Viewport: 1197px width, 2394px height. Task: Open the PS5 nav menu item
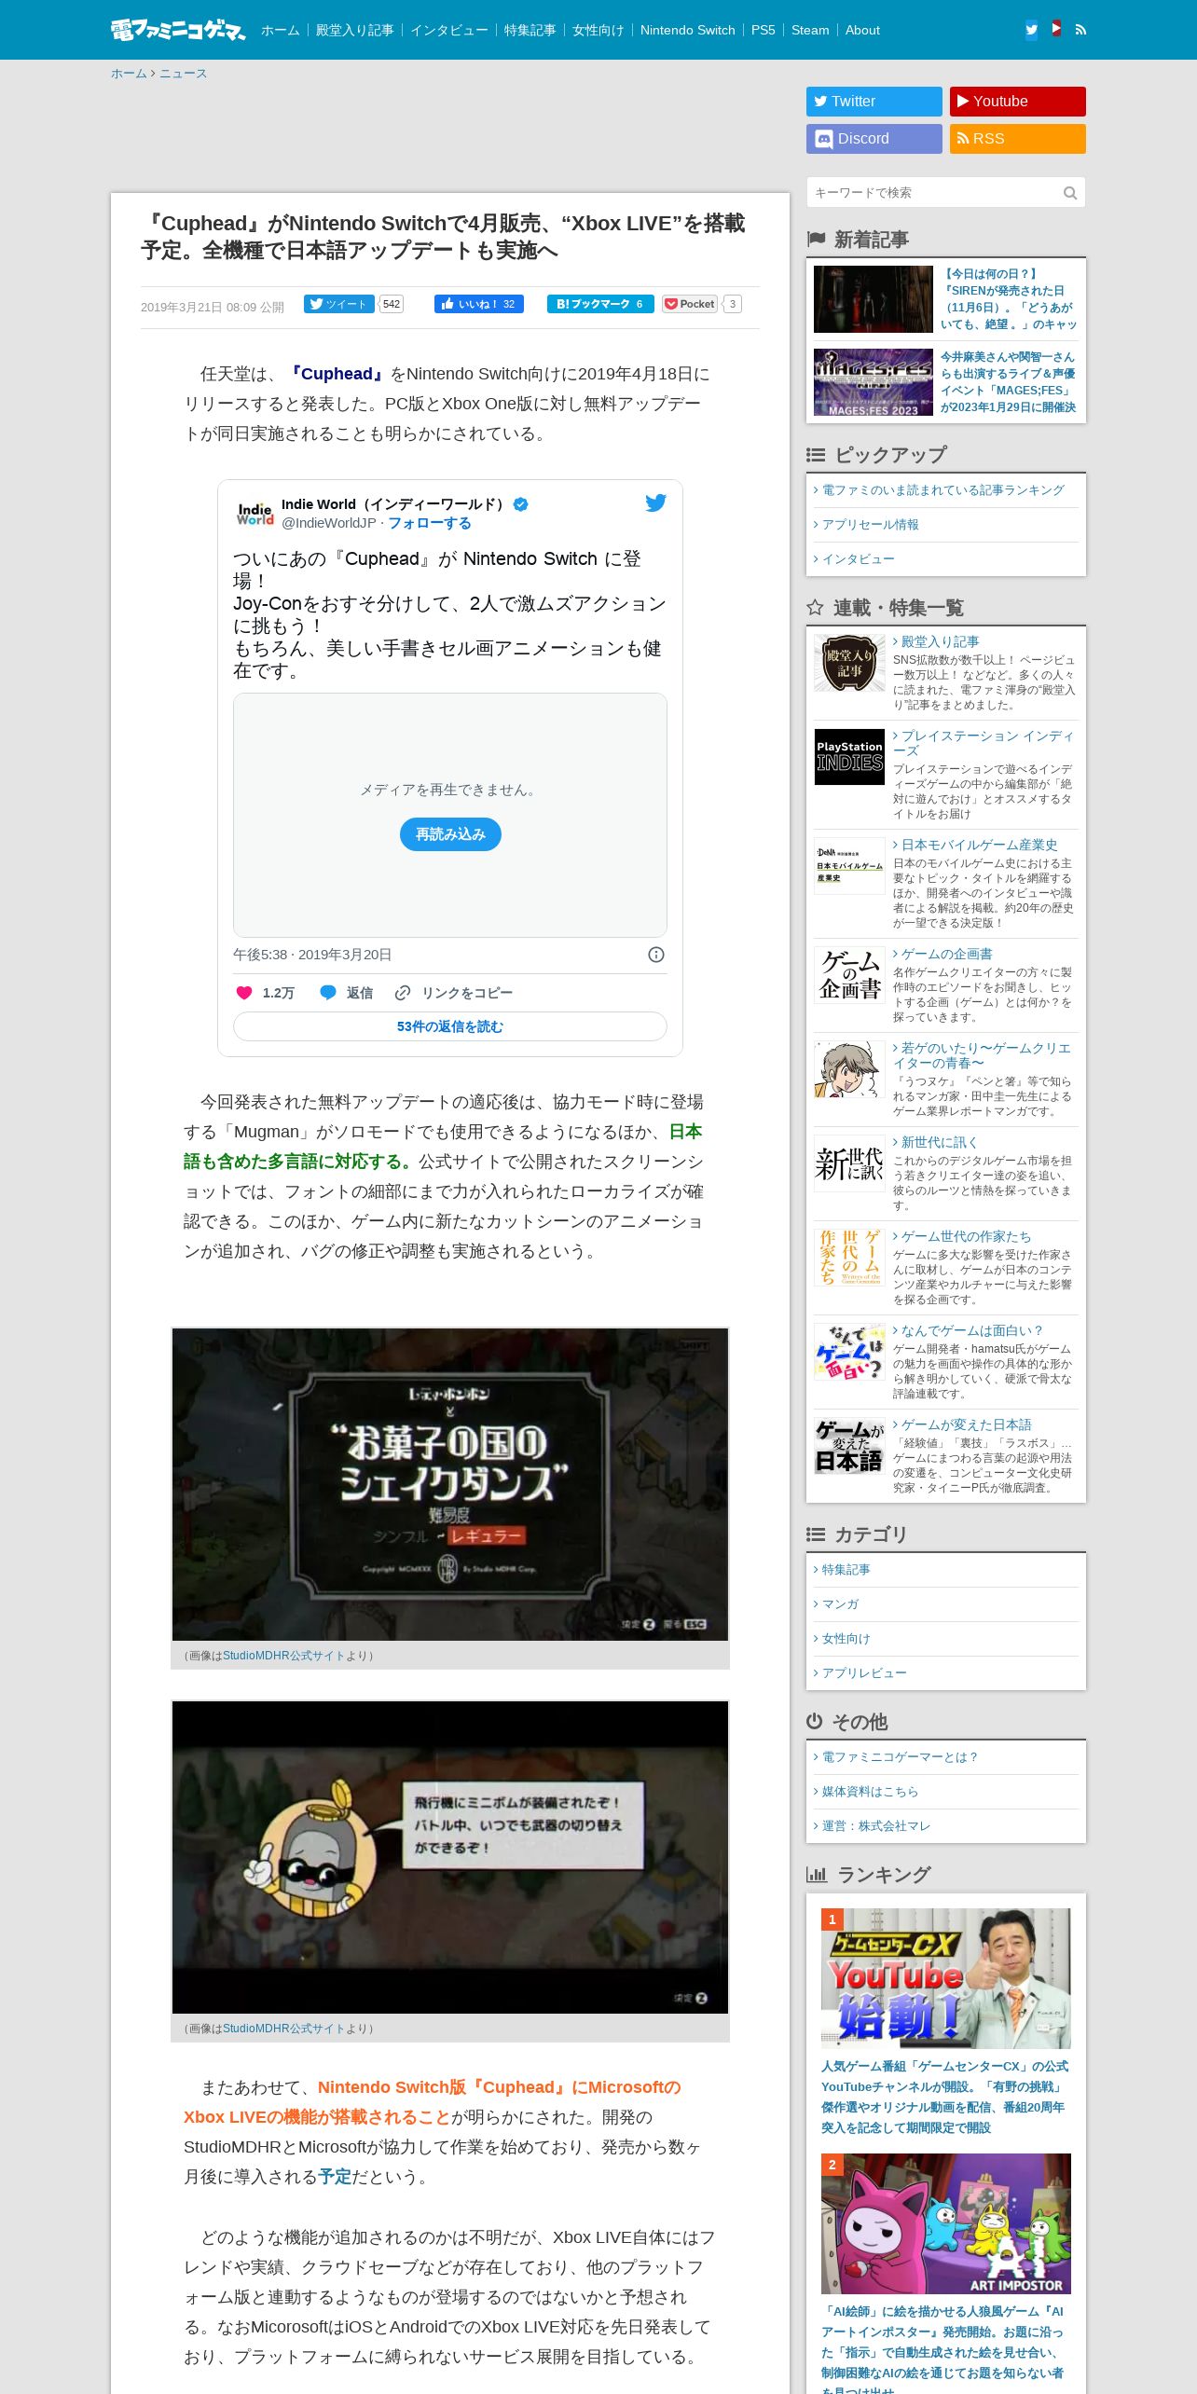(x=764, y=30)
